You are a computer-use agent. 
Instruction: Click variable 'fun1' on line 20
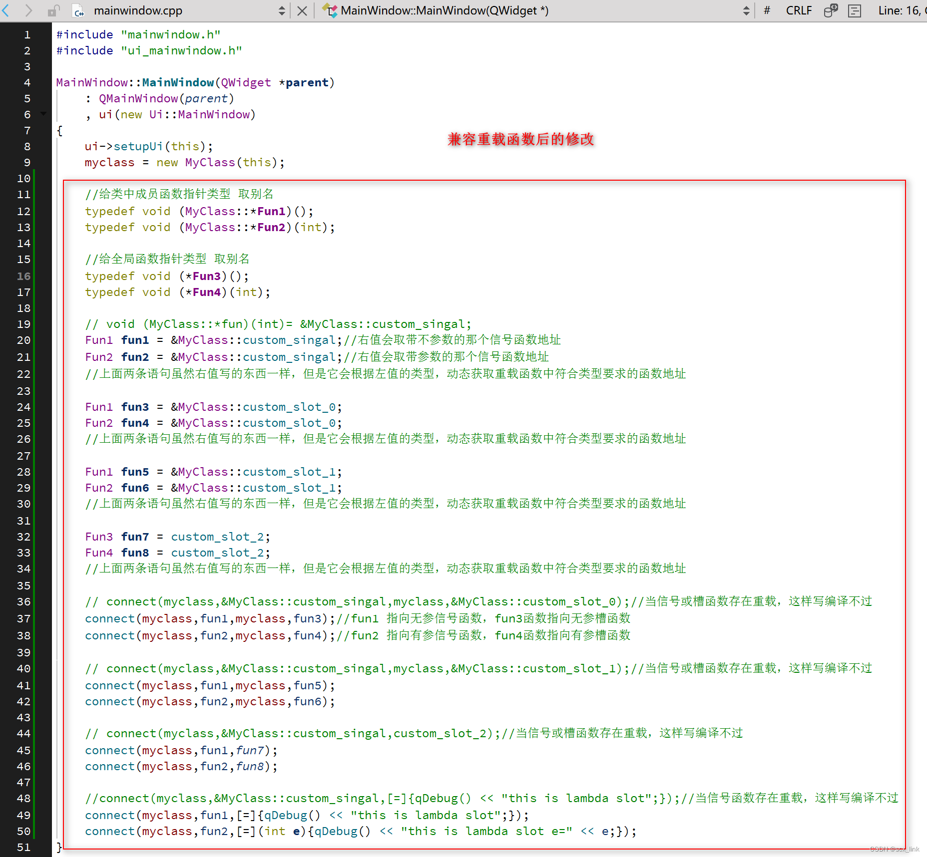click(135, 340)
